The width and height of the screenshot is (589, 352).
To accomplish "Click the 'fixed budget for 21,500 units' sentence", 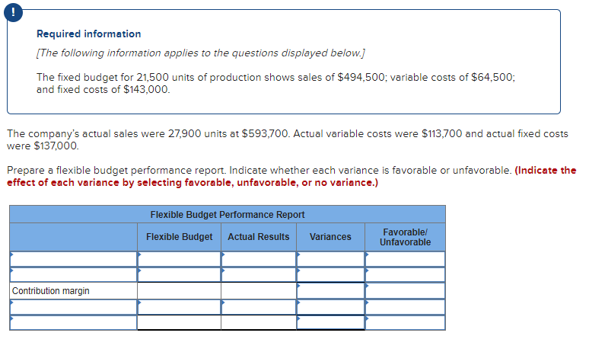I will pos(275,83).
